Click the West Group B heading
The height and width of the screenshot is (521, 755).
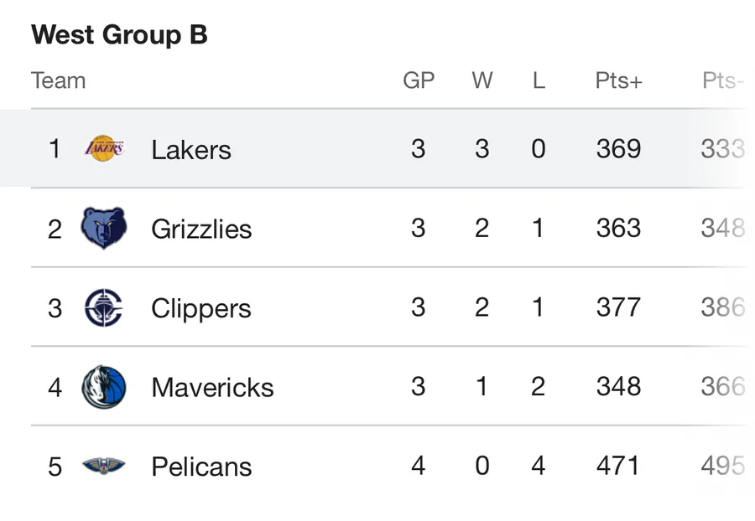[119, 35]
